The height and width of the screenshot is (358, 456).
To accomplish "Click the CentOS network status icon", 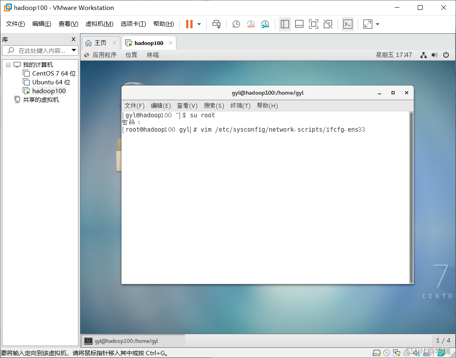I will tap(424, 55).
